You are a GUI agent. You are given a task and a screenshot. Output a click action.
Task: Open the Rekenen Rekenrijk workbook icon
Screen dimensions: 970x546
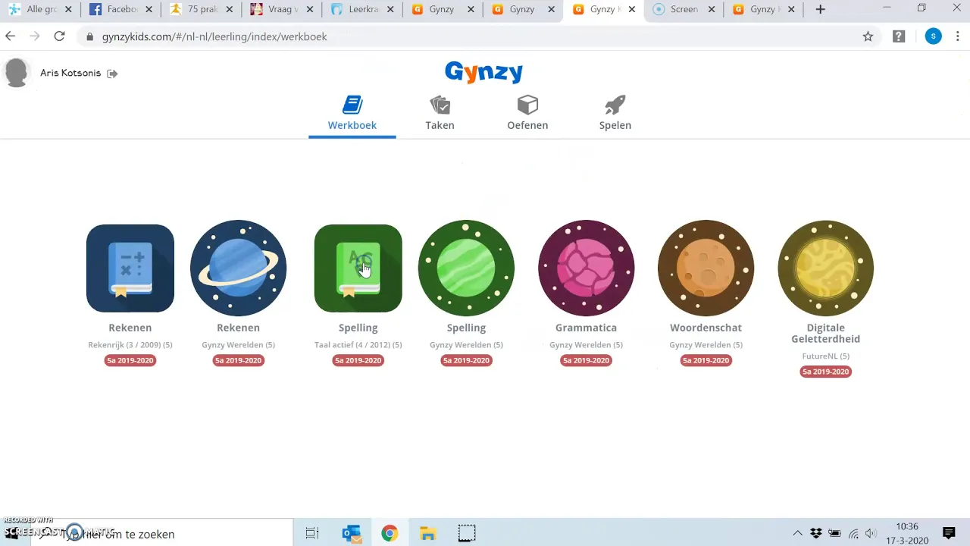coord(130,268)
